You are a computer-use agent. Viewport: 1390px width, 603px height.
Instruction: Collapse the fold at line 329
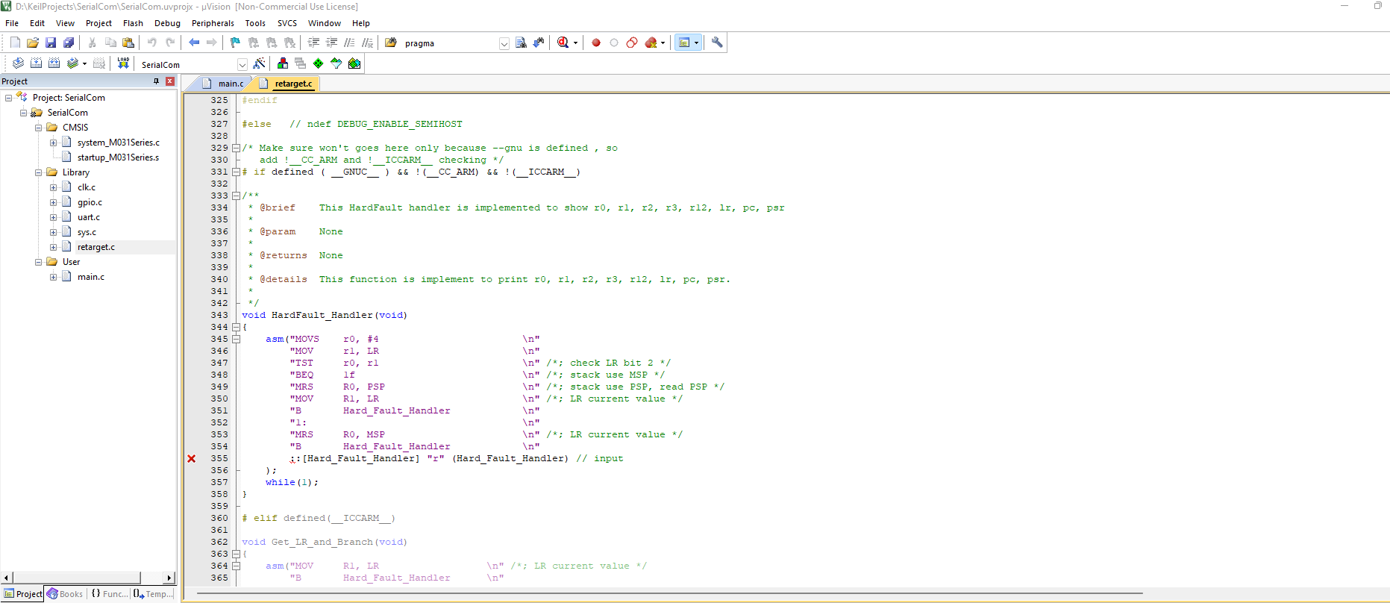[236, 148]
